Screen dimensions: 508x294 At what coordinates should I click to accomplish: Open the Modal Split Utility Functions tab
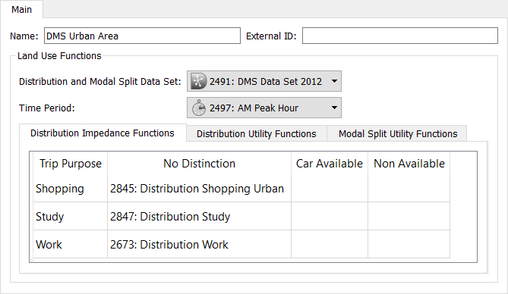click(398, 133)
